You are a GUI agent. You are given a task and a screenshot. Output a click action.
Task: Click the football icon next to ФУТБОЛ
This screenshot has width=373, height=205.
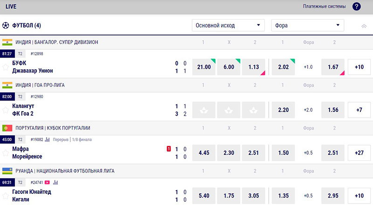tap(6, 25)
